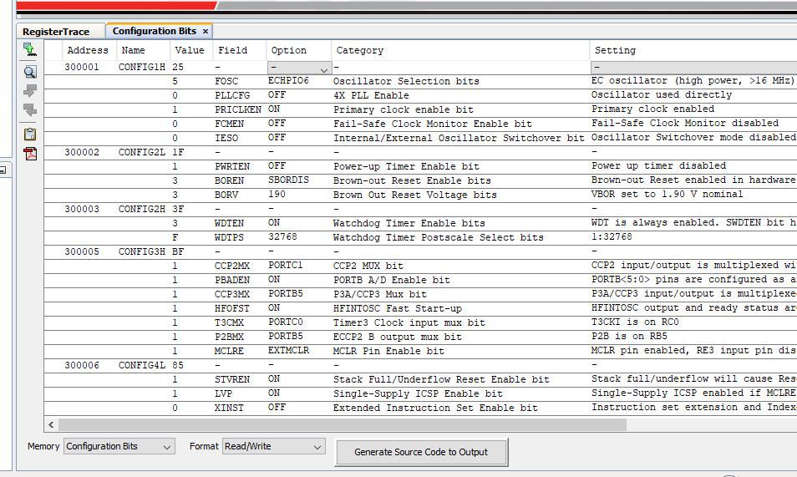Open the Option dropdown in CONFIG1H row
This screenshot has height=477, width=797.
(x=299, y=68)
